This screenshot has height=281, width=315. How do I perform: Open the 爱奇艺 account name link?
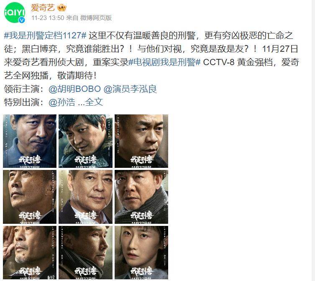[x=43, y=8]
